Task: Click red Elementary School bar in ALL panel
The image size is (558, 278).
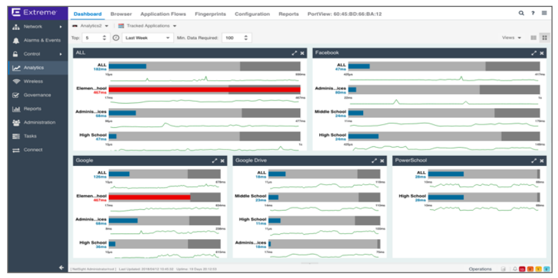Action: (x=204, y=90)
